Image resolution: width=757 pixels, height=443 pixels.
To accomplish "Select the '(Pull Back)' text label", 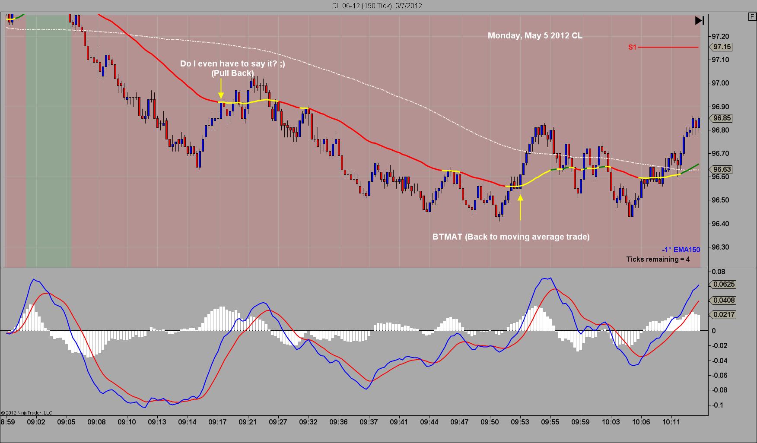I will click(232, 73).
